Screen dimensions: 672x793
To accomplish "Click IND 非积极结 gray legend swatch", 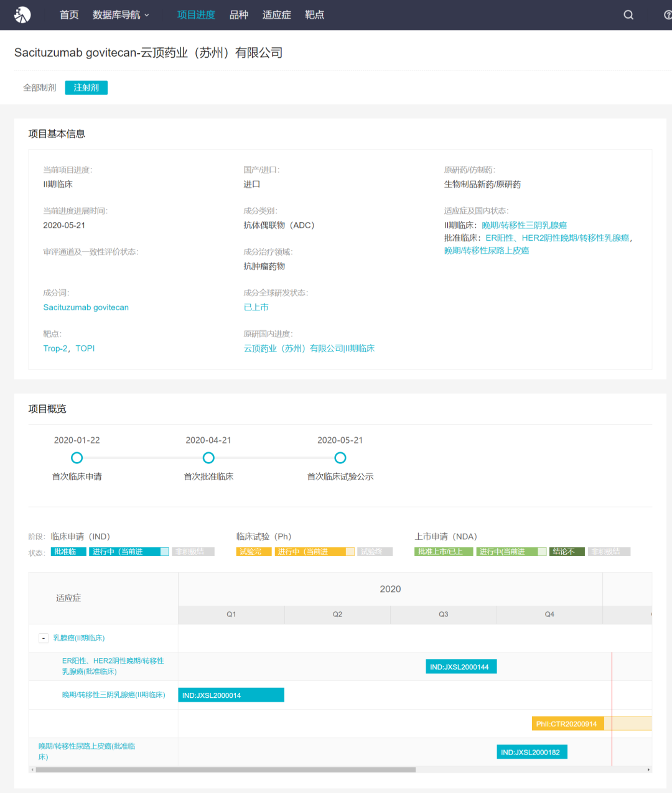I will 193,552.
